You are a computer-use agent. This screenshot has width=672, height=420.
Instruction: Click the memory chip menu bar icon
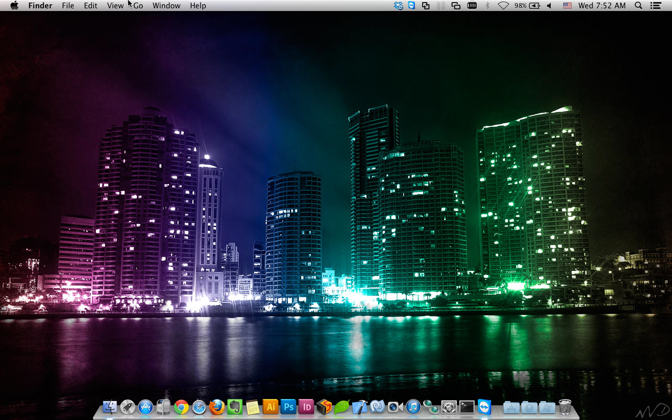pyautogui.click(x=472, y=5)
